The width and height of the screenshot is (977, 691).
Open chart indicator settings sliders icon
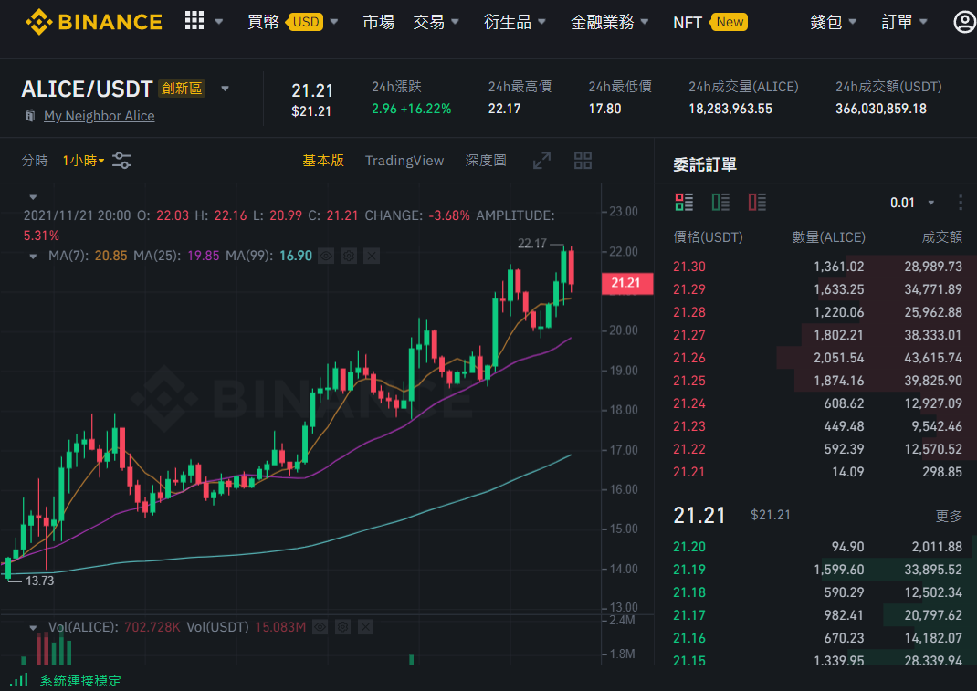[121, 160]
